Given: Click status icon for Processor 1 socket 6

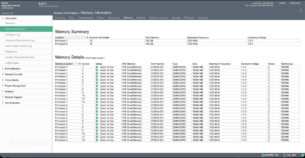Looking at the screenshot, I should [97, 83].
